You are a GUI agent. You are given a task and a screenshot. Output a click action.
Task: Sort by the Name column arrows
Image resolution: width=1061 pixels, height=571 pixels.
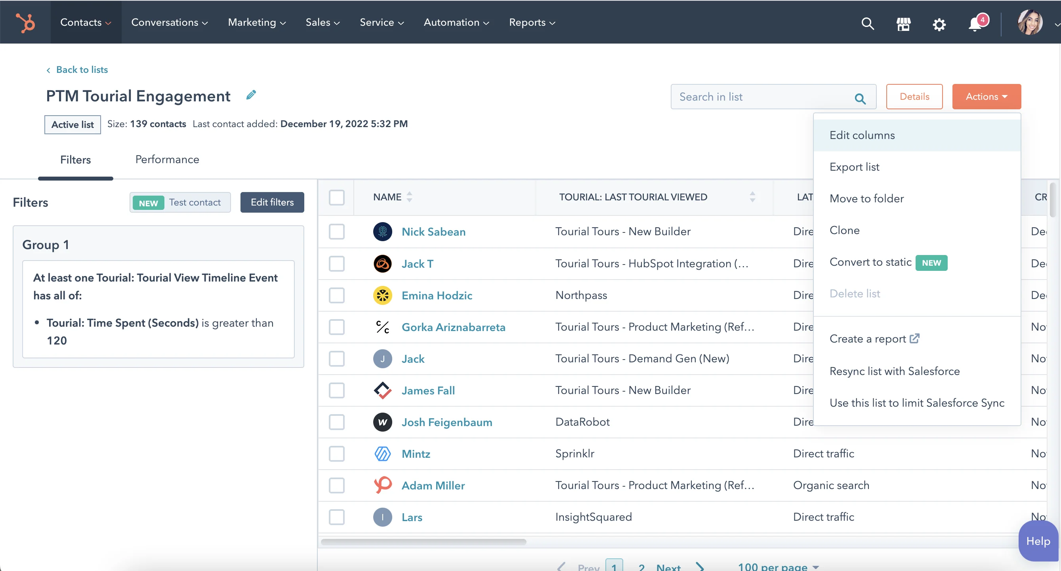tap(409, 197)
